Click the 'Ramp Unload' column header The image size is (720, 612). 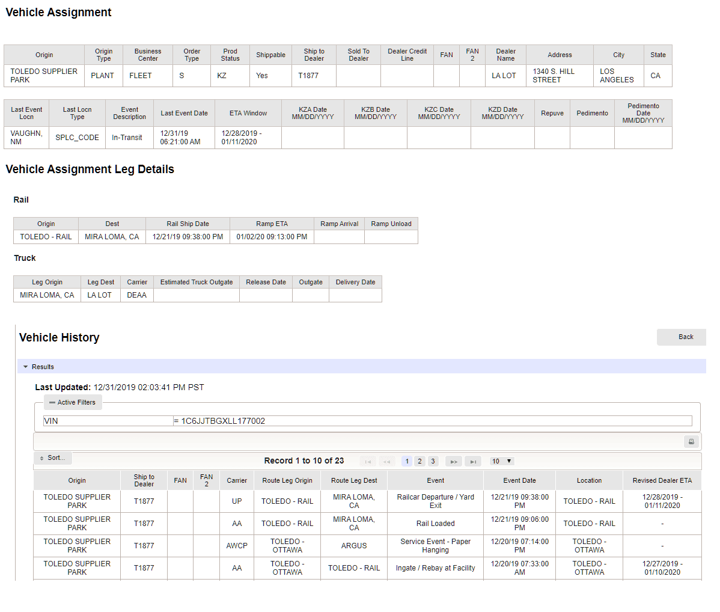click(391, 224)
